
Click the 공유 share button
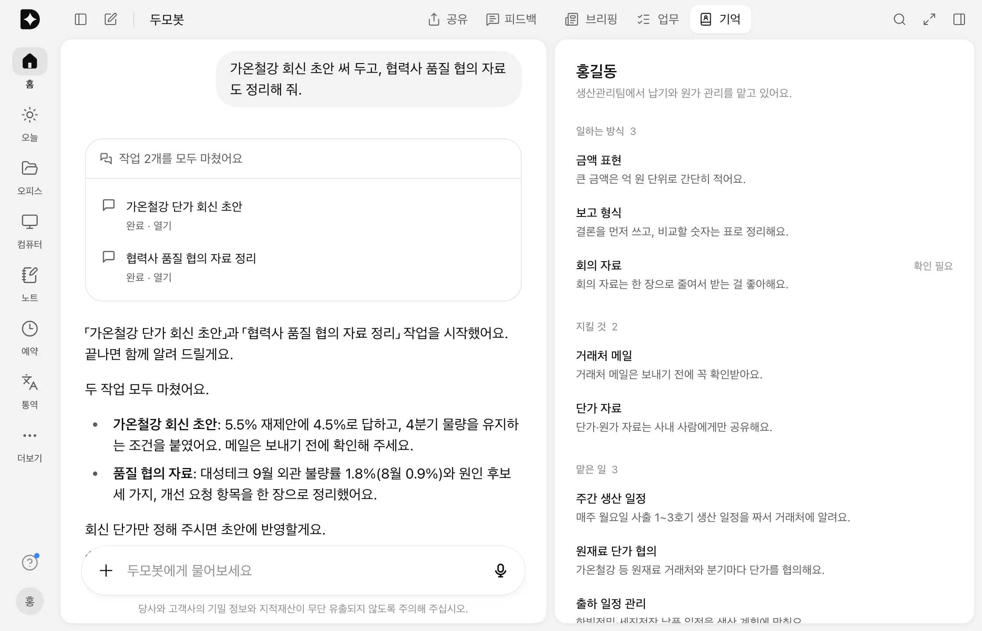(448, 19)
